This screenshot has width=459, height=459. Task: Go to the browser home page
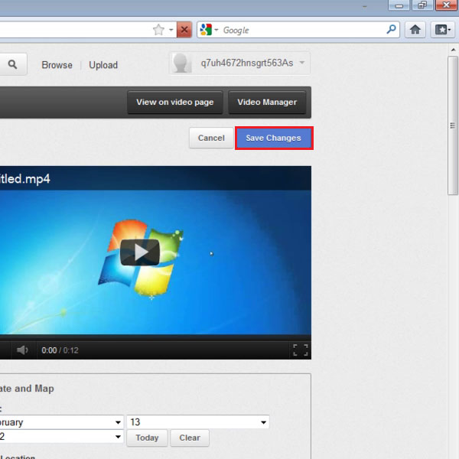[415, 30]
